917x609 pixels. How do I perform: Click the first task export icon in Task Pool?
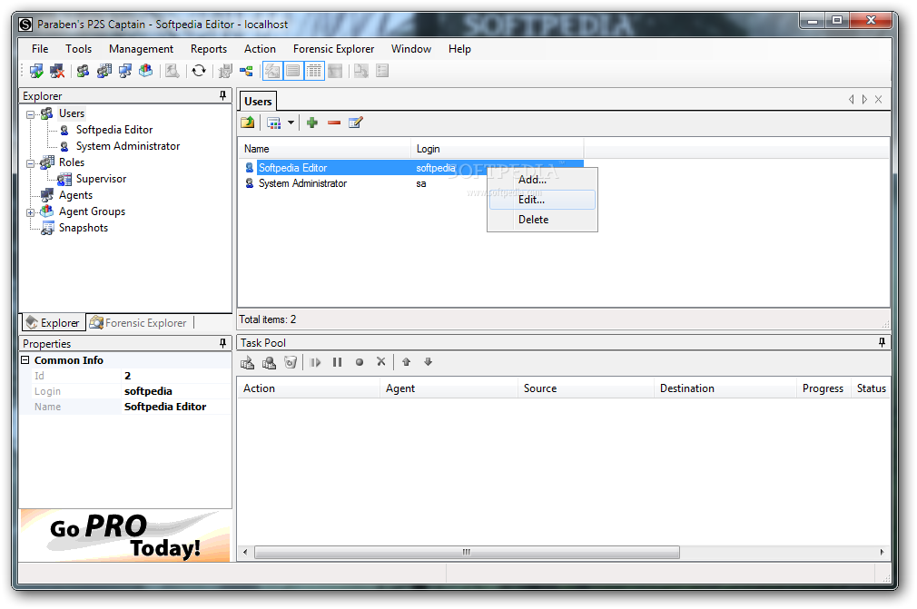click(247, 362)
